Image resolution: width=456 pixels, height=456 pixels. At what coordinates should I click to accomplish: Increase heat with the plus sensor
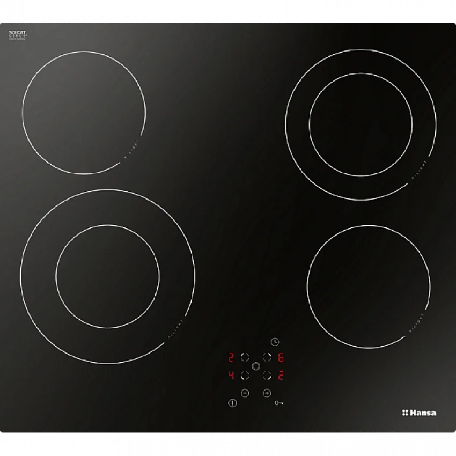[267, 393]
